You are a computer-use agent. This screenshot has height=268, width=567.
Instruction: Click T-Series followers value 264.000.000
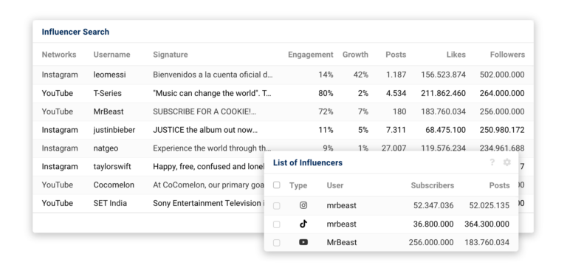coord(502,93)
